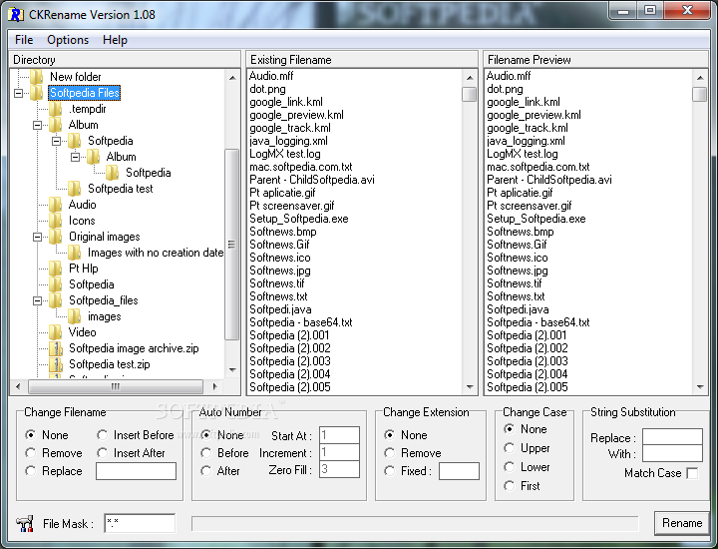The image size is (718, 549).
Task: Select Remove under Change Extension
Action: [x=390, y=453]
